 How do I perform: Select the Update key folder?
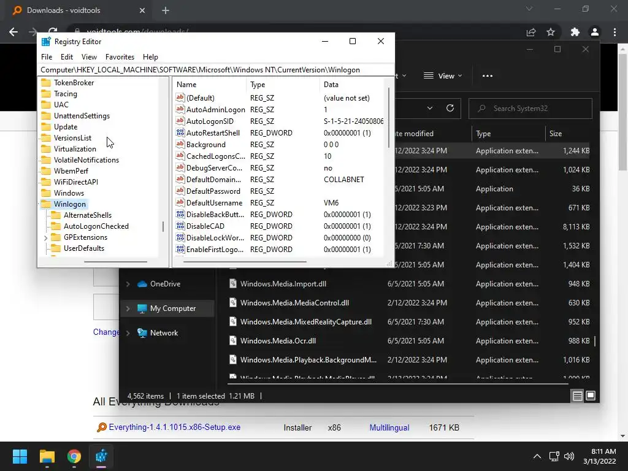click(x=65, y=126)
